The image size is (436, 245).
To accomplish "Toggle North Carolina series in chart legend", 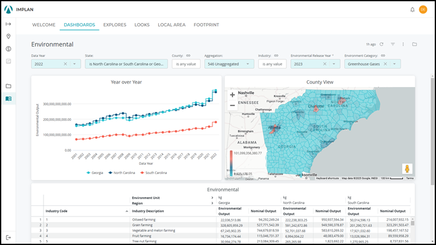I will point(122,173).
